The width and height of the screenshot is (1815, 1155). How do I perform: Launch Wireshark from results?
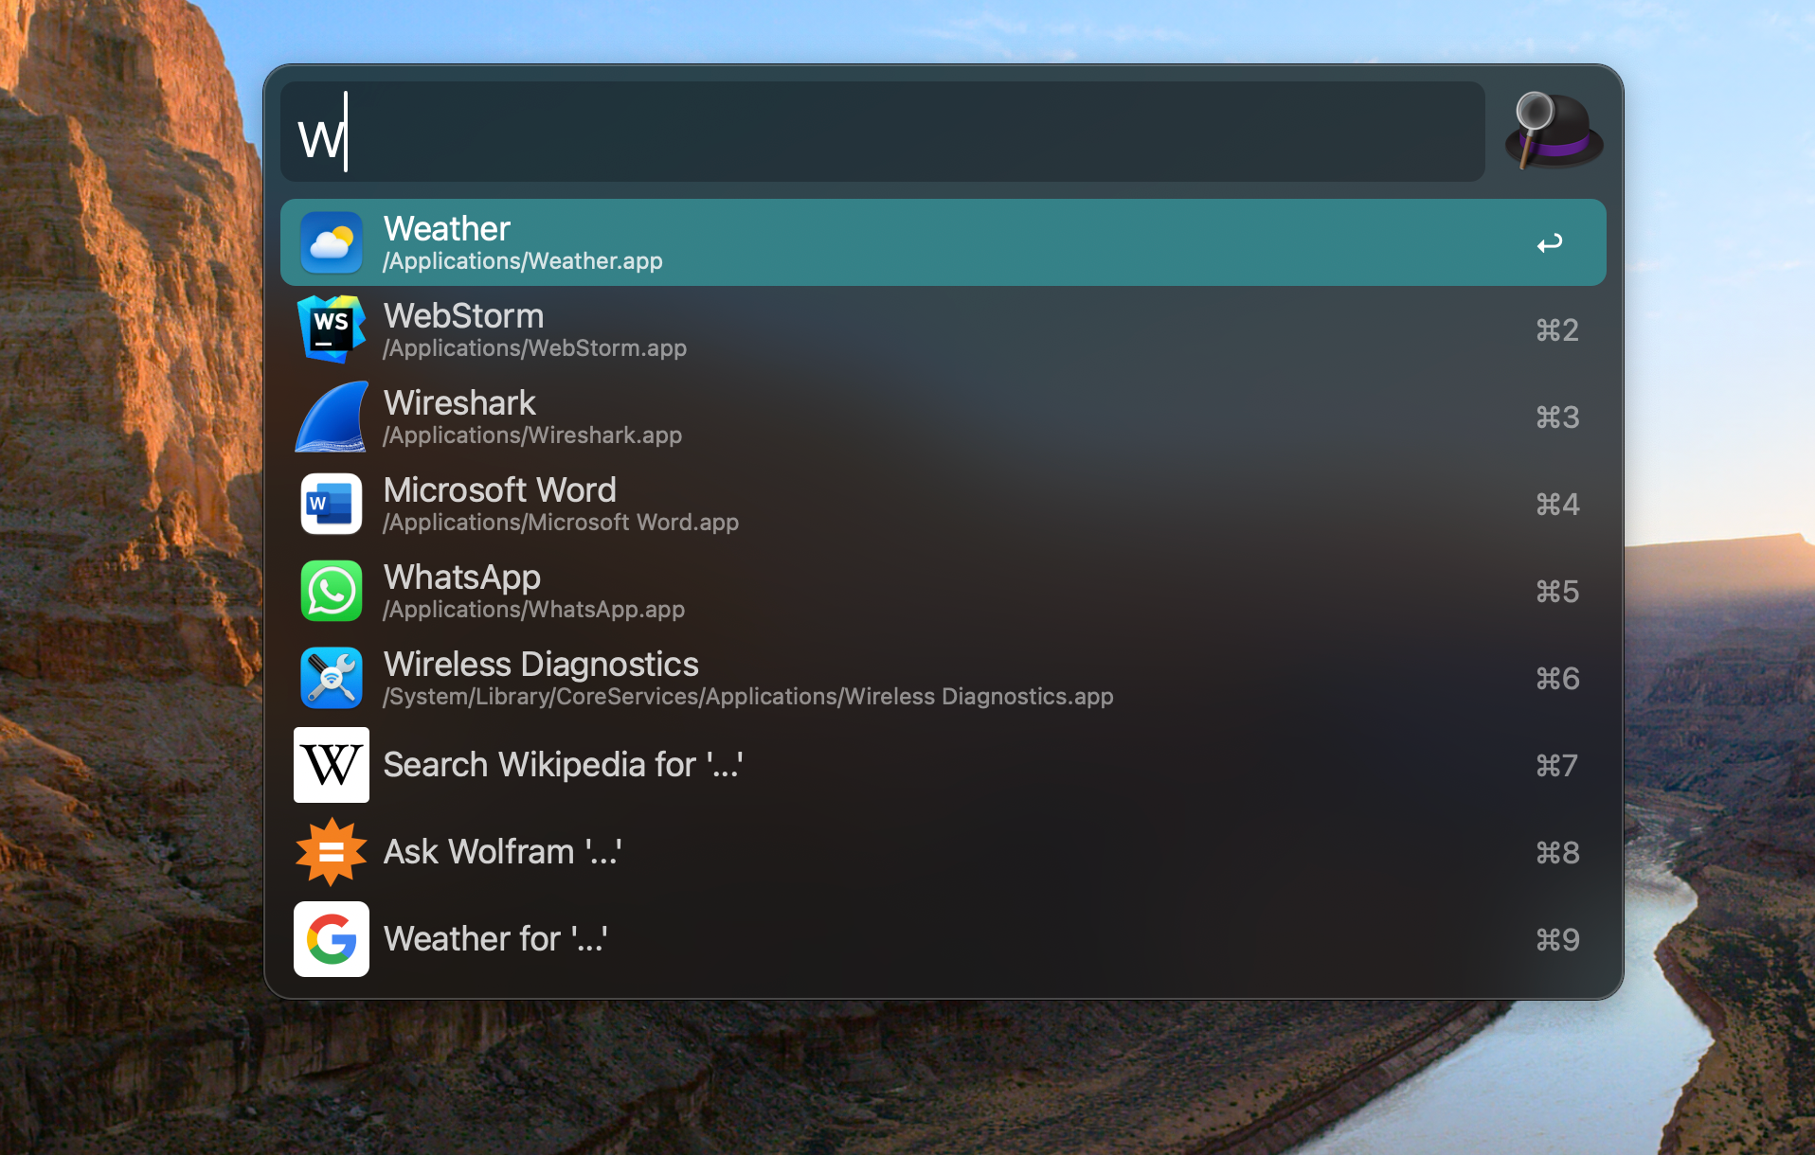coord(943,417)
